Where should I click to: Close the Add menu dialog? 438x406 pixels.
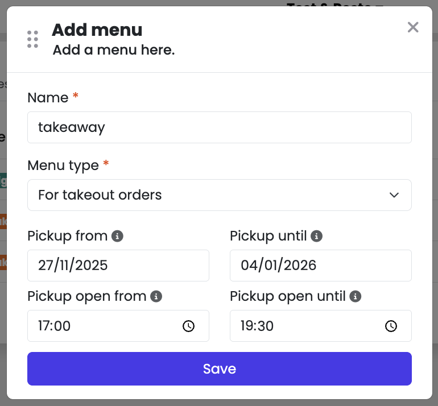413,27
